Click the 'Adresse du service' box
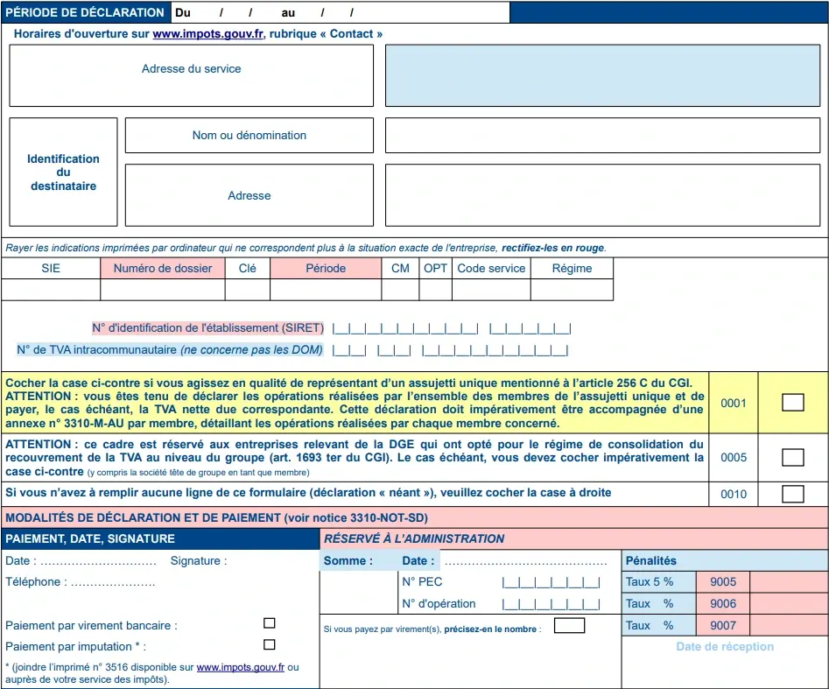 pyautogui.click(x=191, y=75)
